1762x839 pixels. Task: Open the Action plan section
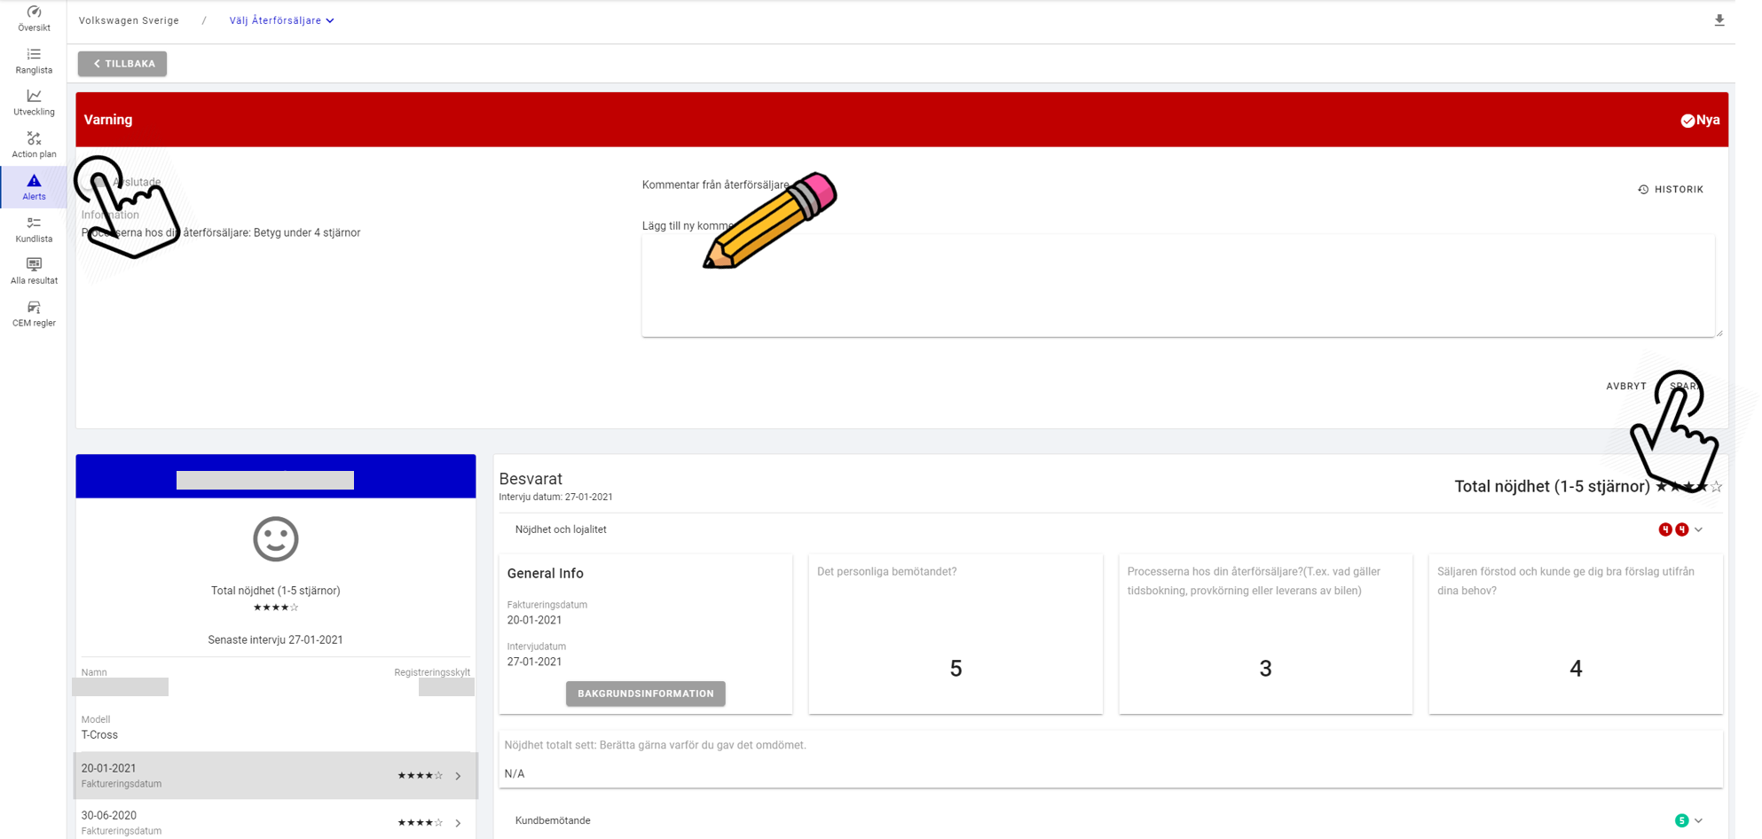tap(34, 145)
